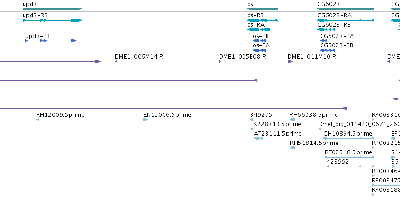Image resolution: width=400 pixels, height=197 pixels.
Task: Click the AT23111.5prime EST glyph
Action: pos(258,138)
